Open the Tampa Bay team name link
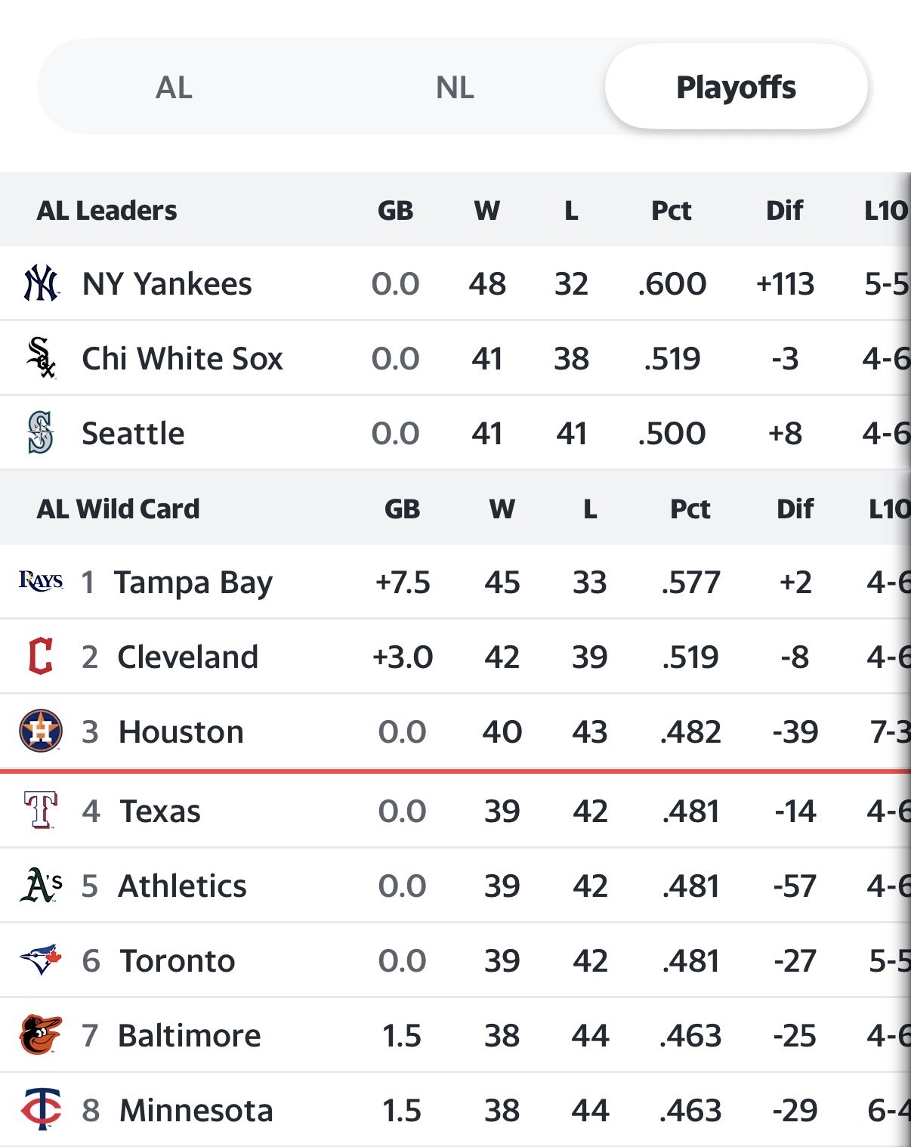911x1147 pixels. 193,583
